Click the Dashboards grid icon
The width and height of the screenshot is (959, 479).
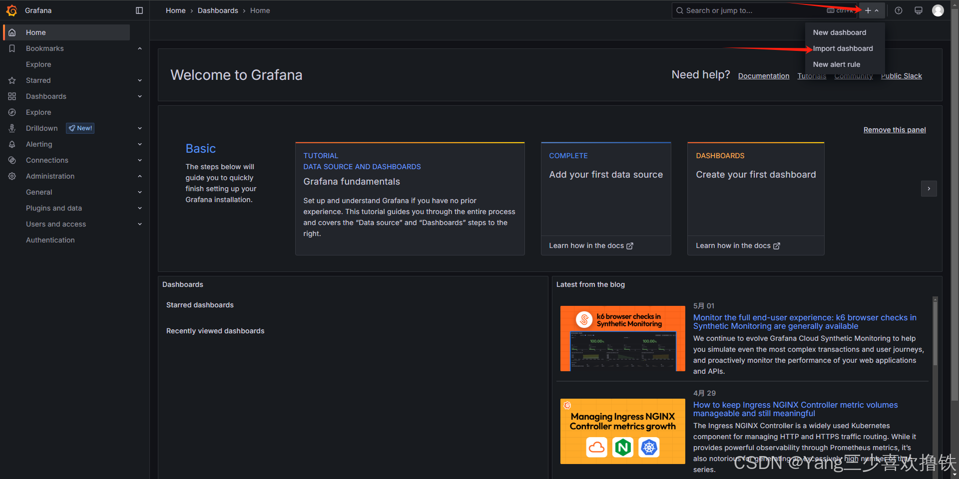click(x=12, y=96)
